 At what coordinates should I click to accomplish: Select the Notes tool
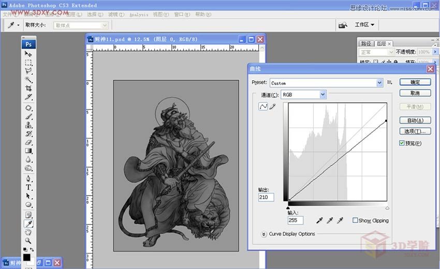[x=28, y=215]
